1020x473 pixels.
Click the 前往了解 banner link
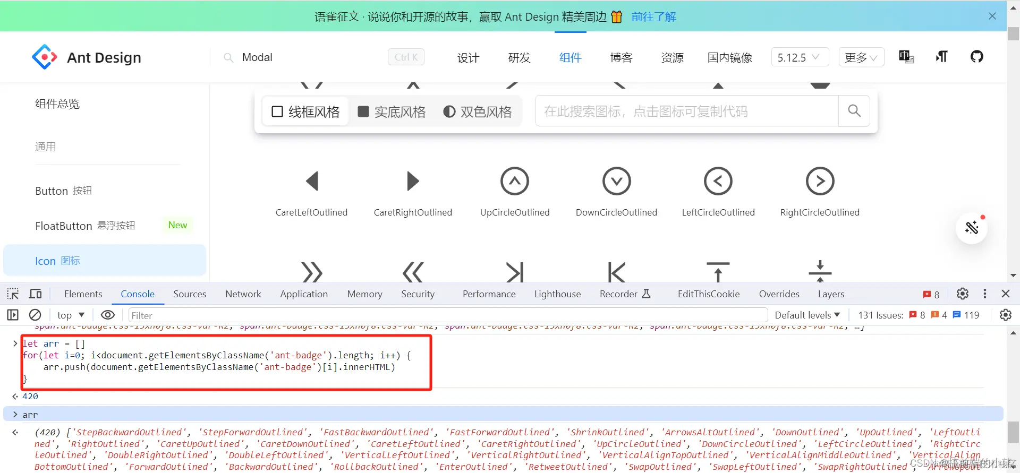pos(654,16)
